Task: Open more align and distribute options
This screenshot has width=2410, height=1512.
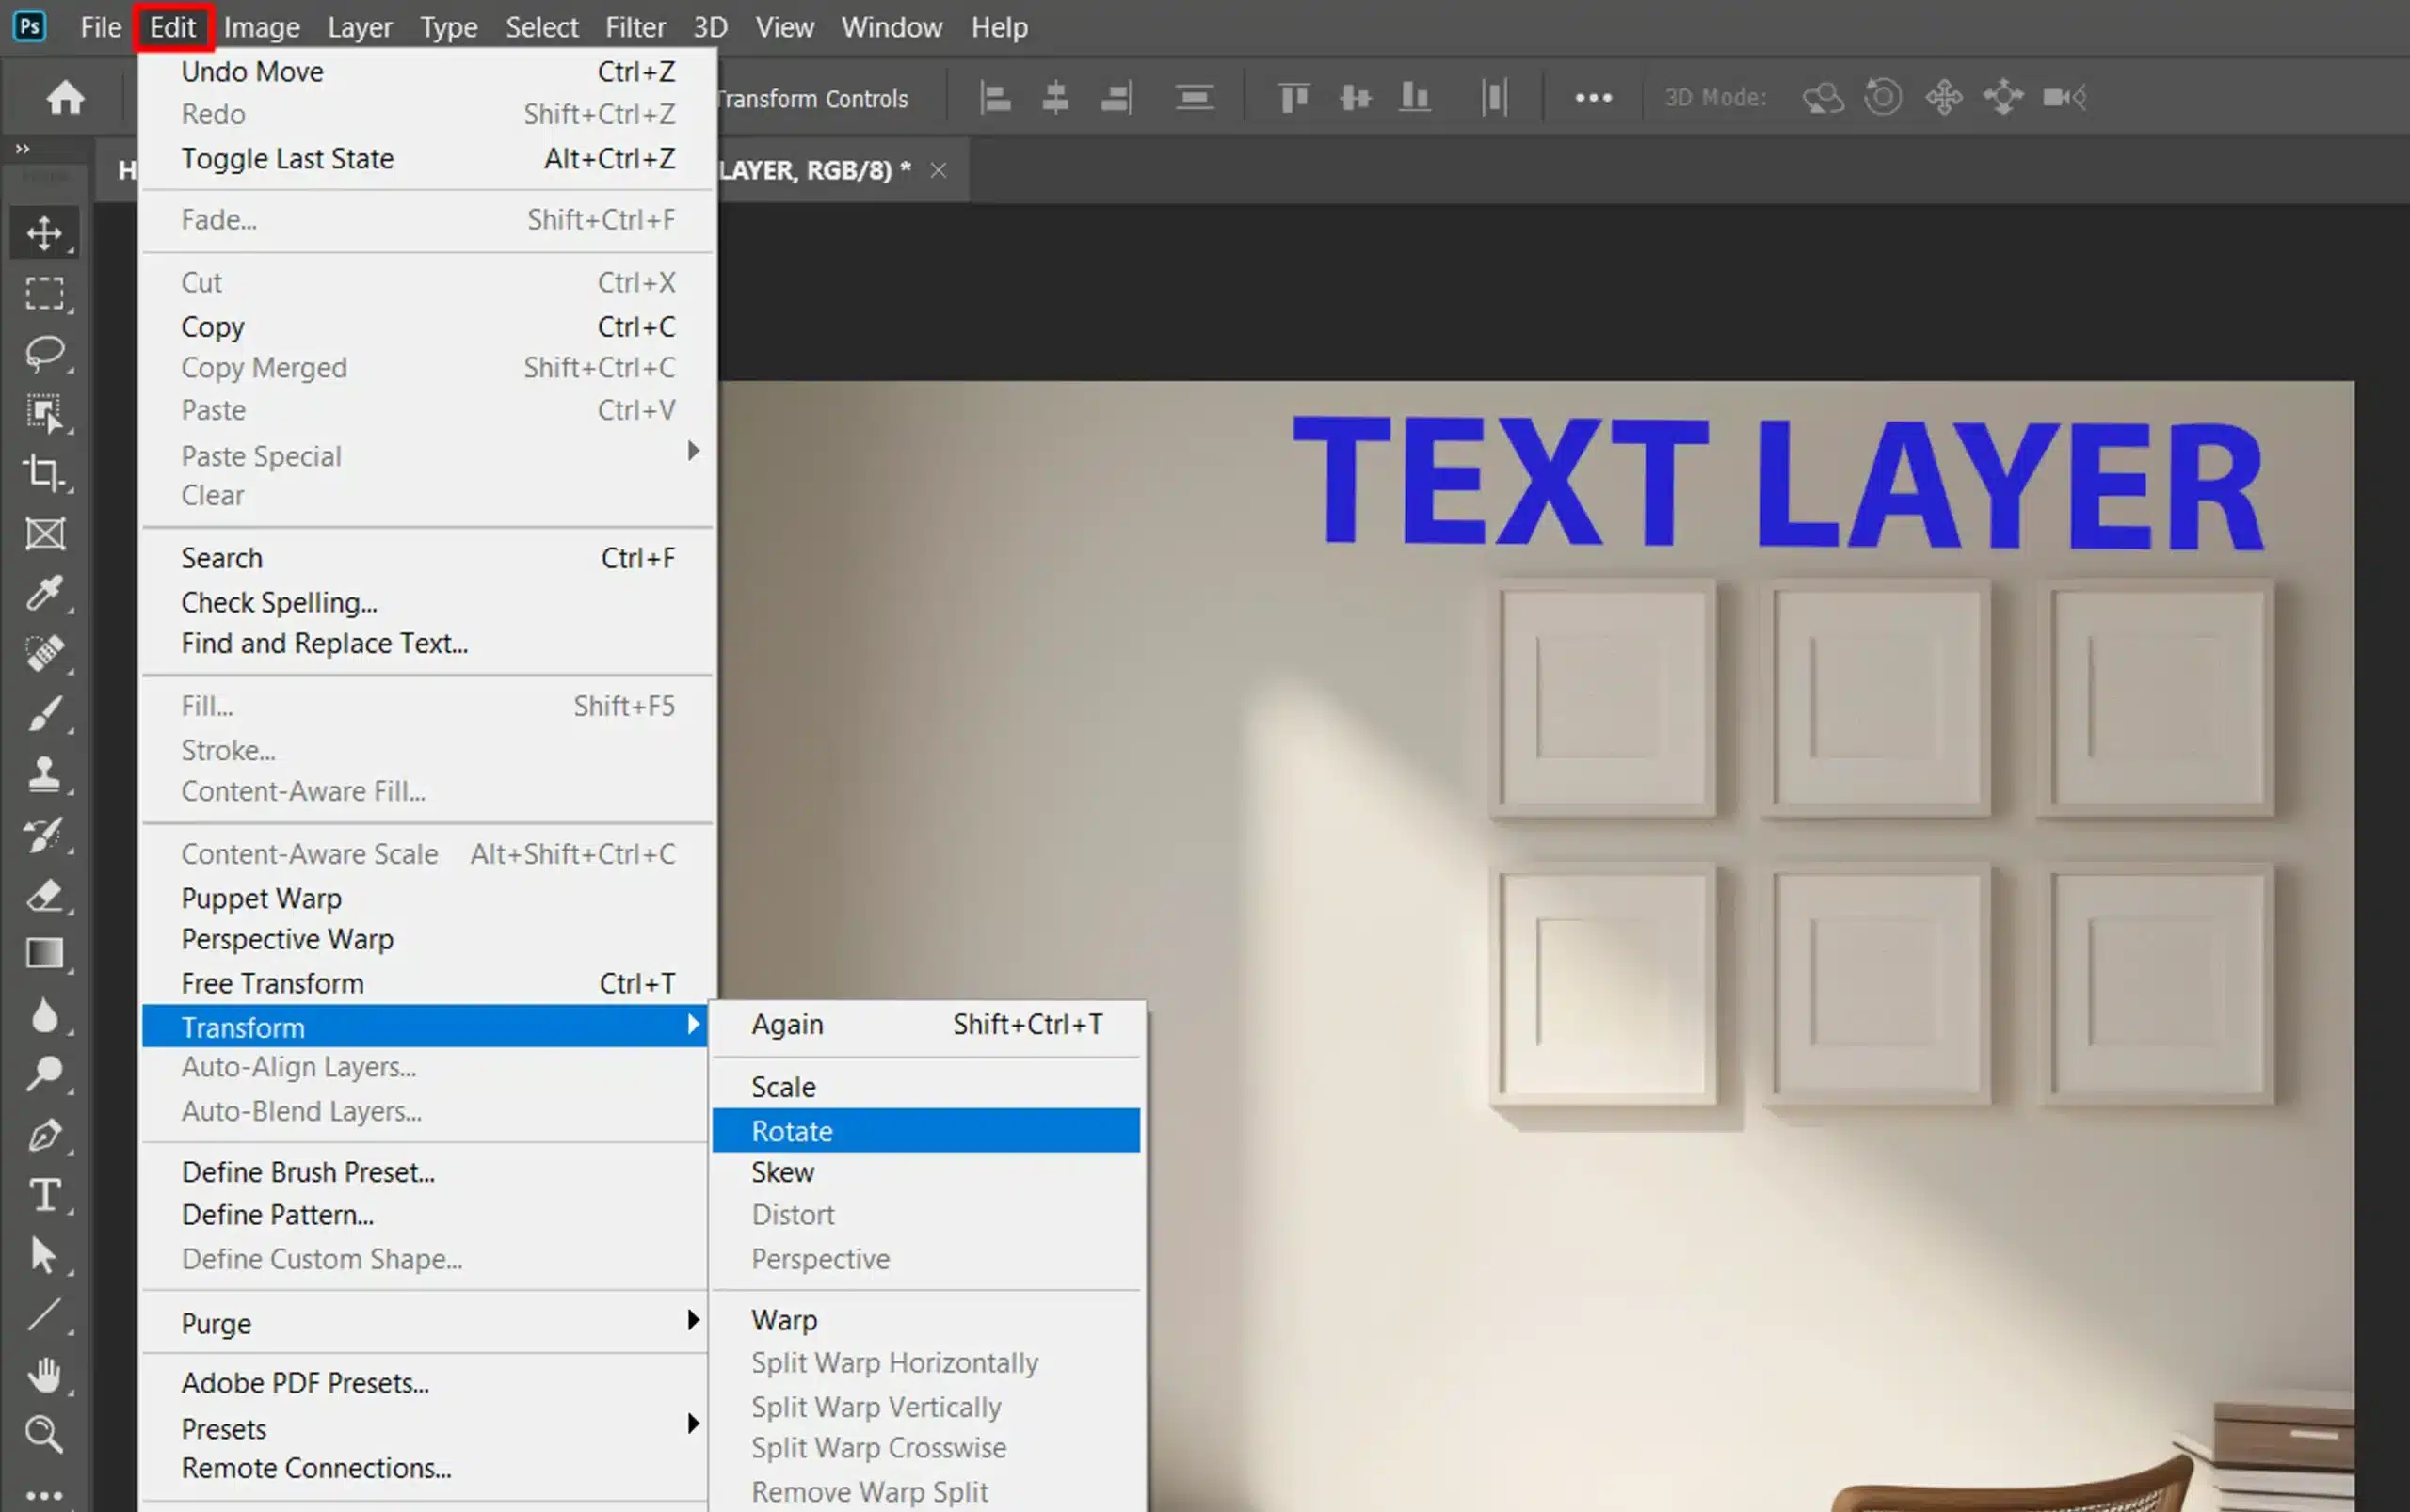Action: [1594, 98]
